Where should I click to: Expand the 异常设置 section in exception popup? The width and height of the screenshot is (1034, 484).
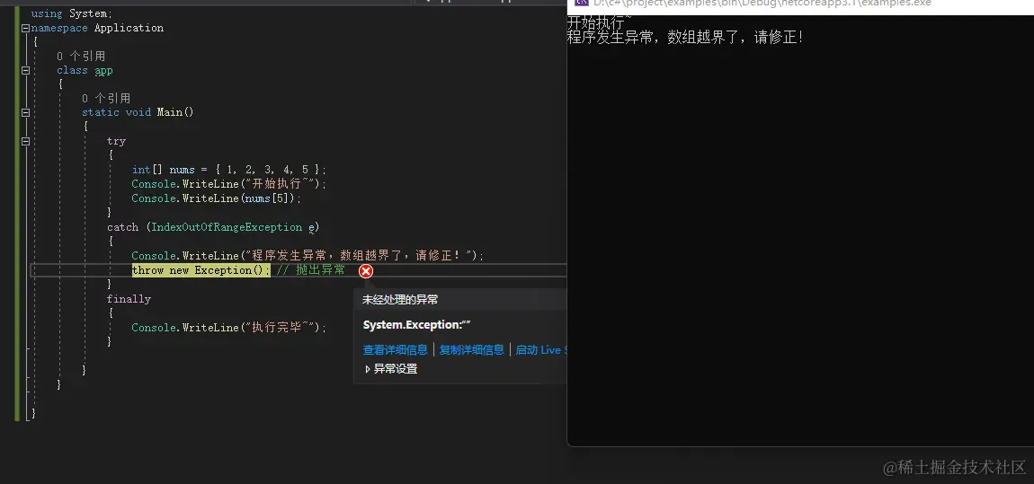391,369
